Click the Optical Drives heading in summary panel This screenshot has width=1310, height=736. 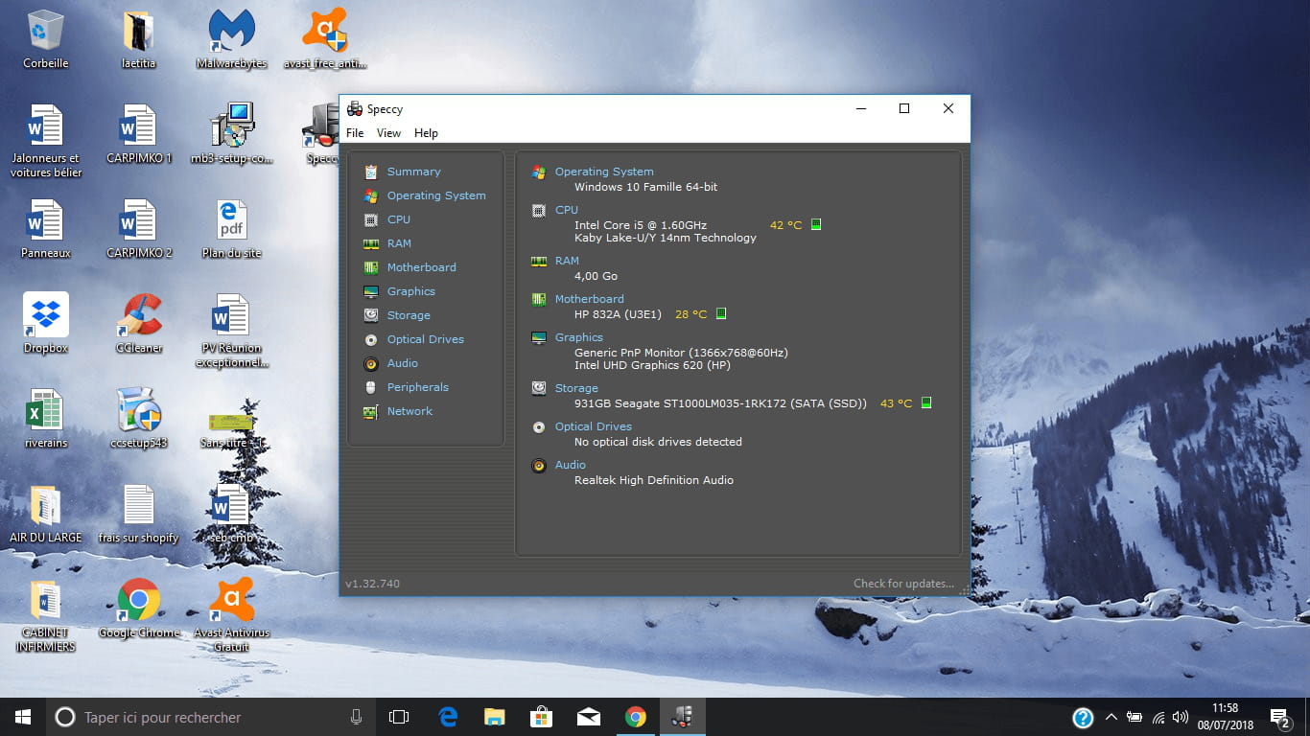click(x=593, y=426)
